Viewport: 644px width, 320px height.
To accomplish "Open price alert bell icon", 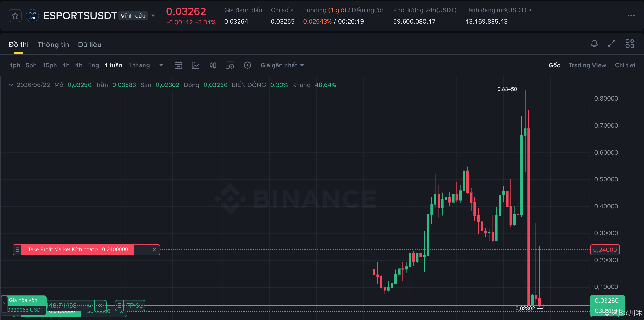I will pyautogui.click(x=594, y=44).
